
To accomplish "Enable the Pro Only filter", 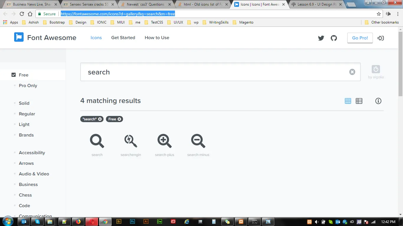I will [28, 86].
